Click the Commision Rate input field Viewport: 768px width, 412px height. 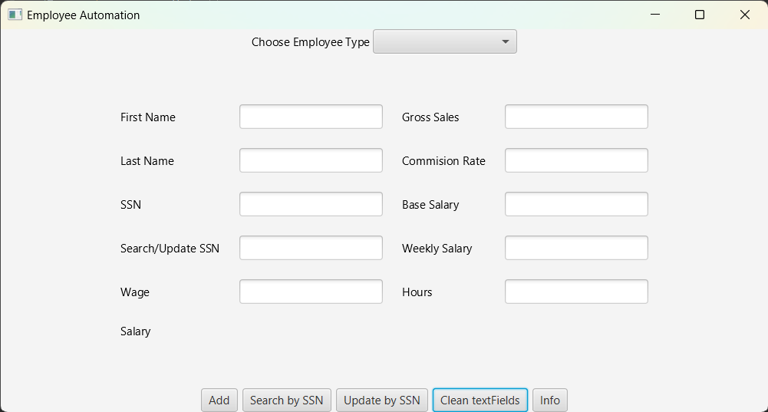(576, 160)
